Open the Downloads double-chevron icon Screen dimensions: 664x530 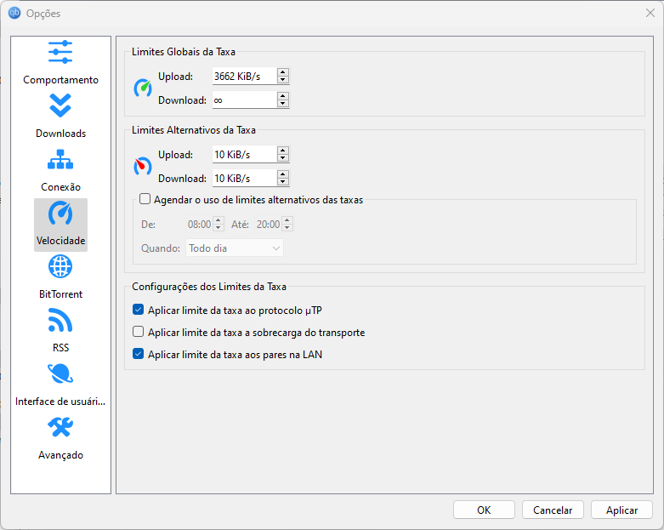60,105
